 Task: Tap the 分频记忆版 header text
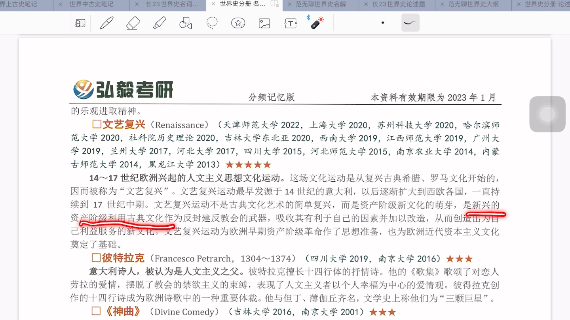click(272, 97)
